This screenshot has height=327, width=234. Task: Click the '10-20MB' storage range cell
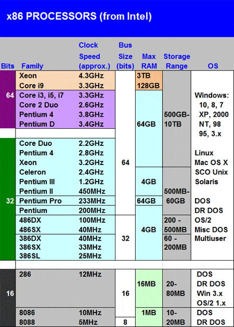pyautogui.click(x=176, y=317)
